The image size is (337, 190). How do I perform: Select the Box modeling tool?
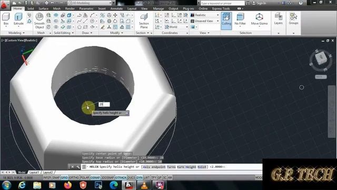6,19
